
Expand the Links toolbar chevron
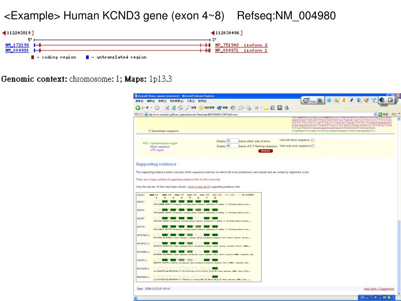(399, 114)
